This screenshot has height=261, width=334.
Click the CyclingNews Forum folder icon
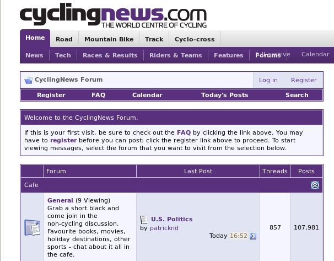click(28, 80)
